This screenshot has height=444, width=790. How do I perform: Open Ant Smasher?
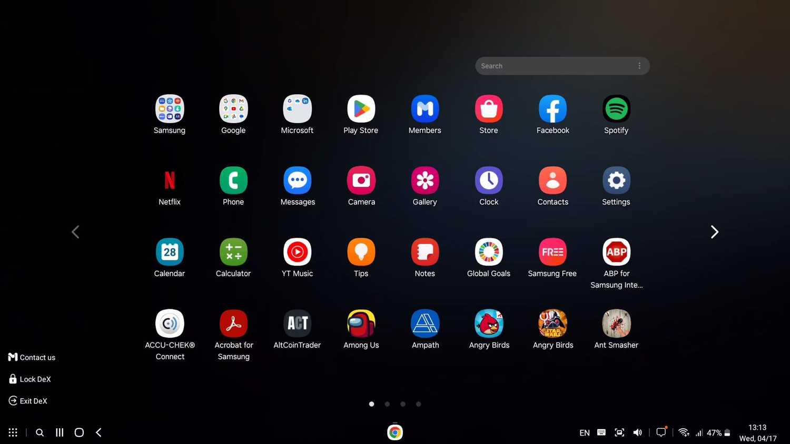[x=616, y=323]
